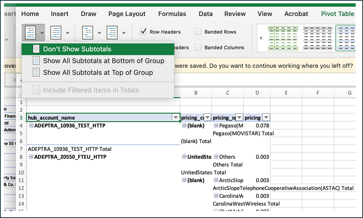Switch to the View tab

point(265,14)
